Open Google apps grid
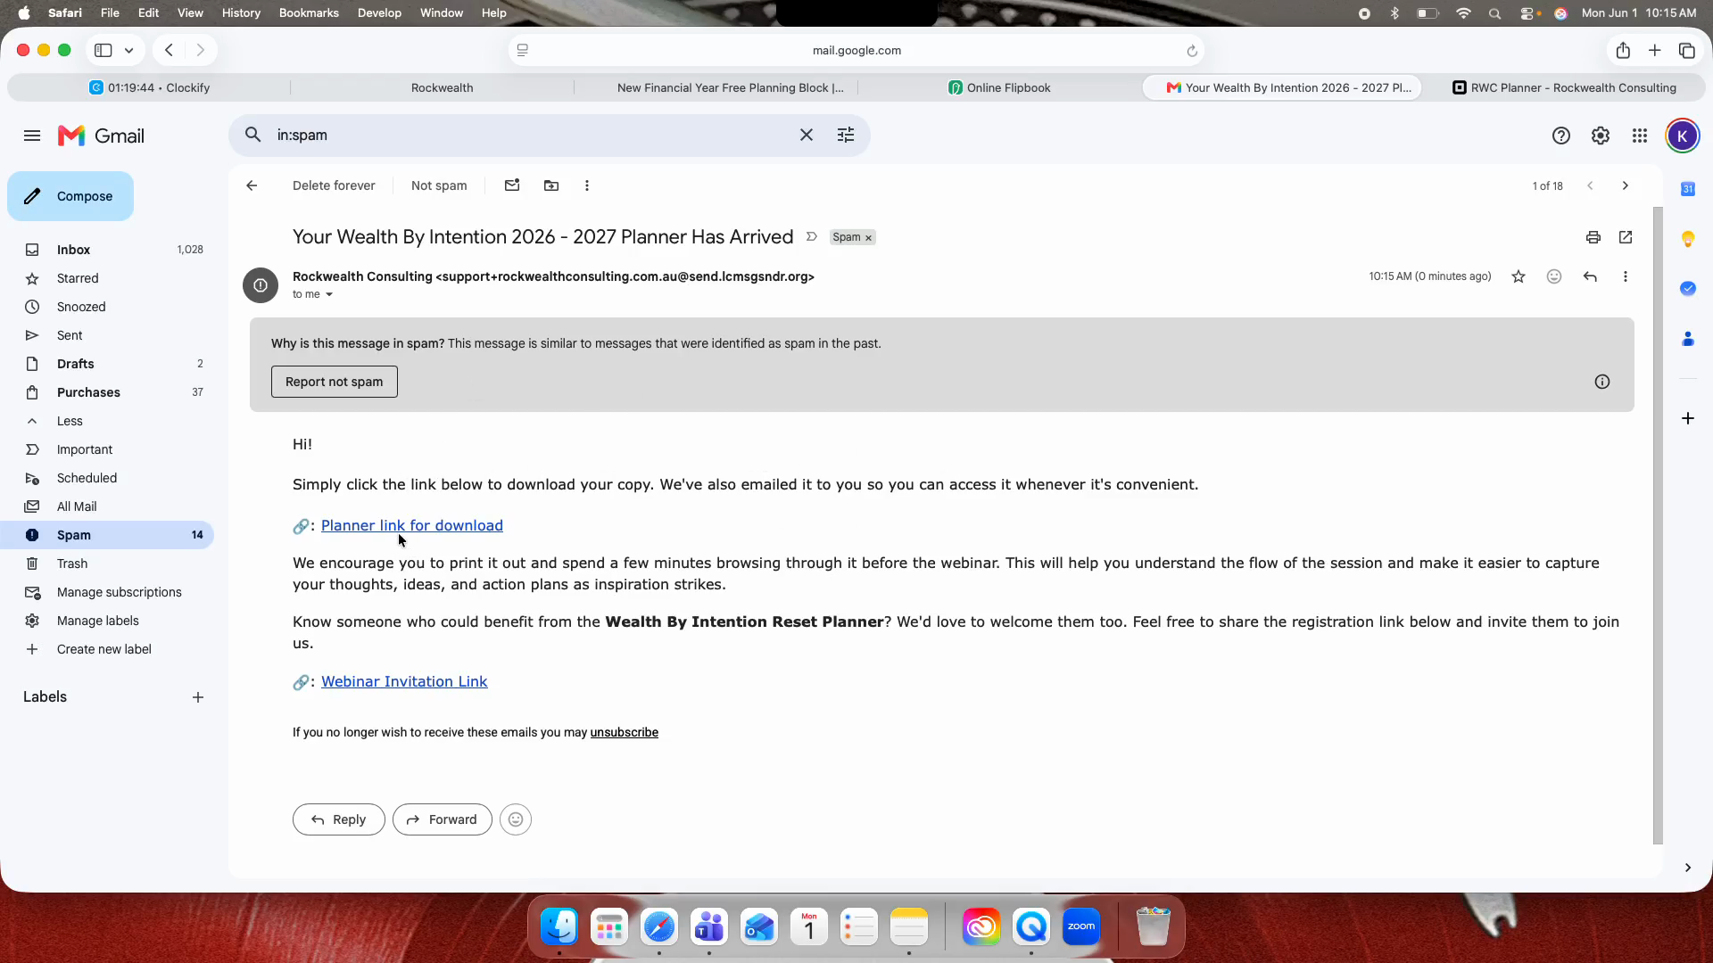The width and height of the screenshot is (1713, 963). point(1639,136)
